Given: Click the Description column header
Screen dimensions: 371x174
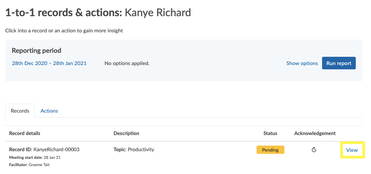Looking at the screenshot, I should point(126,133).
